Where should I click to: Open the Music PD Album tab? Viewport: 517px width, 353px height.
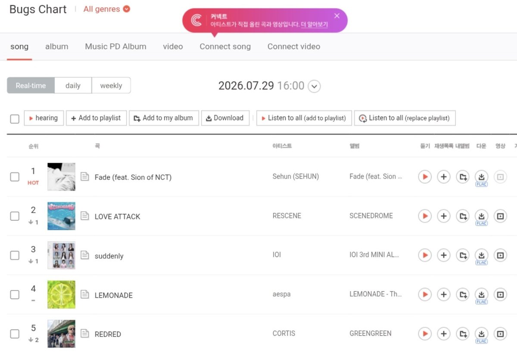(x=115, y=46)
